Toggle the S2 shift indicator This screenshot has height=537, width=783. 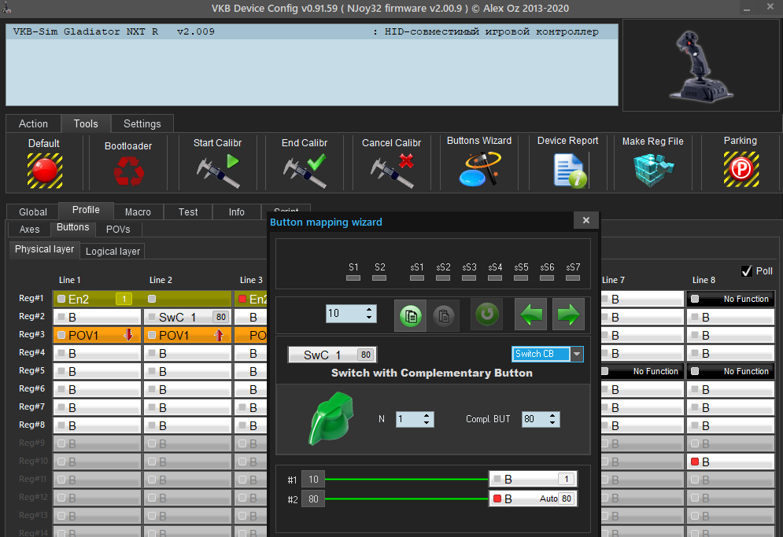(379, 278)
